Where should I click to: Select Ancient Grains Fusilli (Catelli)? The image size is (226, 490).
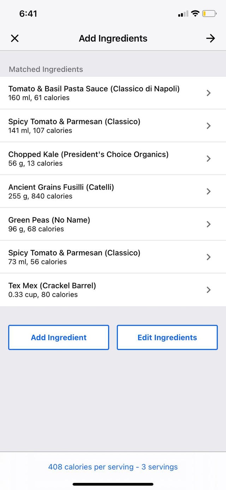(x=61, y=191)
